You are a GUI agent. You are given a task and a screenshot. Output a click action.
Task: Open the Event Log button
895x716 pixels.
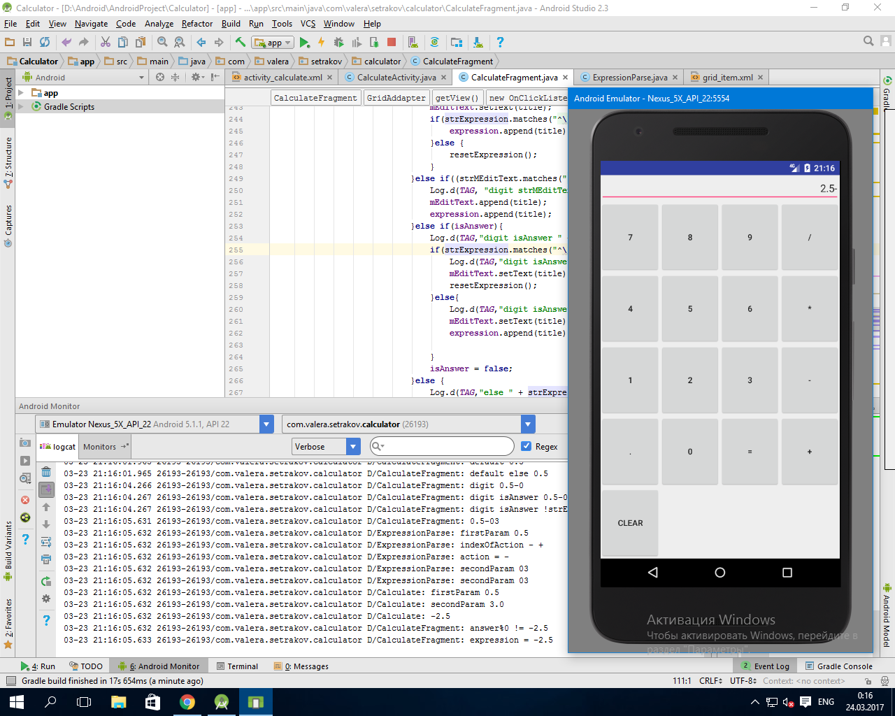tap(766, 666)
